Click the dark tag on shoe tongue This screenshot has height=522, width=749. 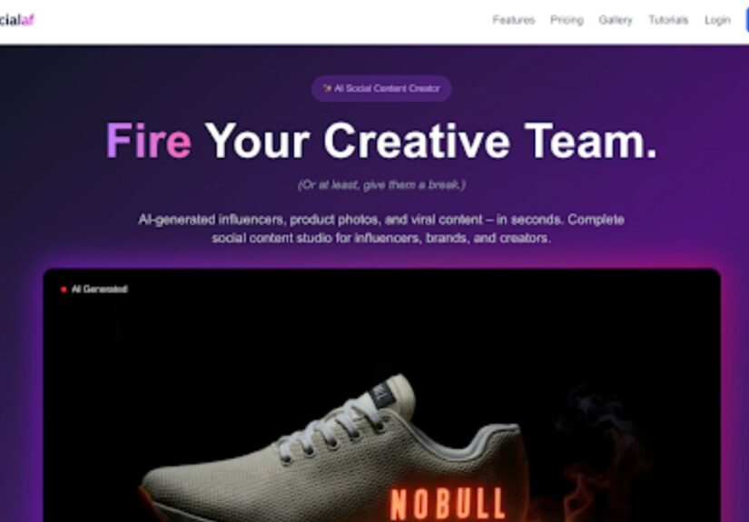click(x=383, y=395)
